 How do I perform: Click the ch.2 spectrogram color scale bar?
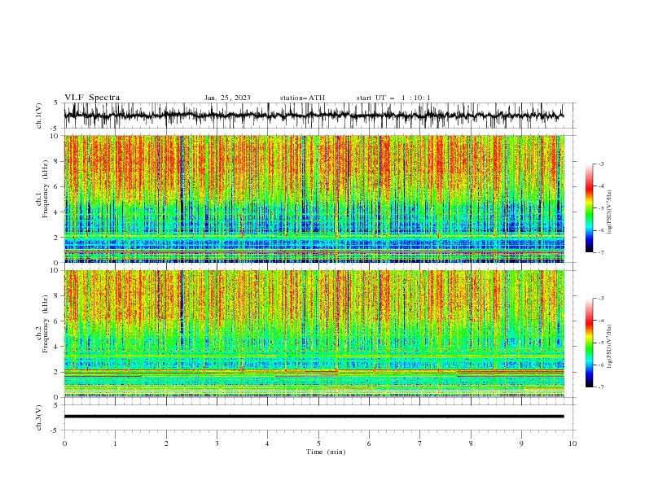click(590, 343)
